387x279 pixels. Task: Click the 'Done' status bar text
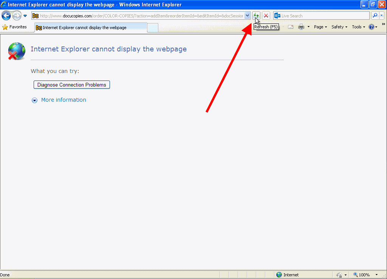tap(5, 275)
